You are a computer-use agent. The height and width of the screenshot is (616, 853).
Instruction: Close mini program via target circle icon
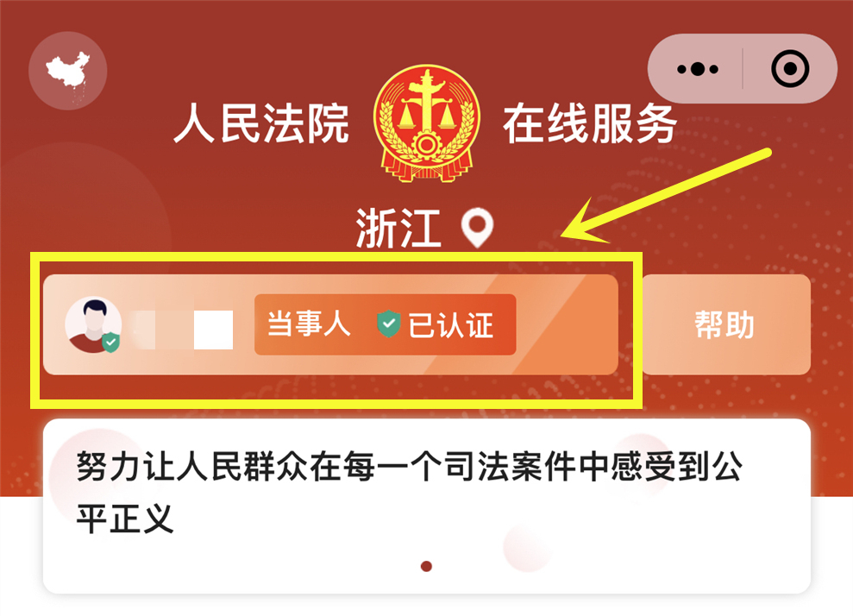[x=790, y=69]
